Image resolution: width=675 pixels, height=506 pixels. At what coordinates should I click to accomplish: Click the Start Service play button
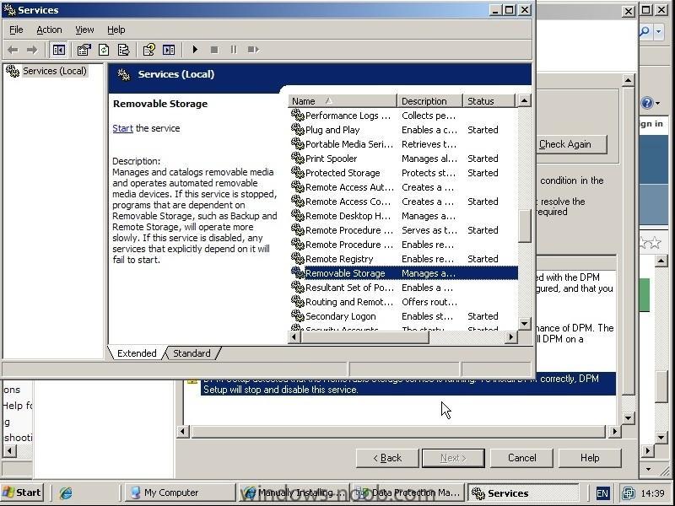(x=195, y=50)
